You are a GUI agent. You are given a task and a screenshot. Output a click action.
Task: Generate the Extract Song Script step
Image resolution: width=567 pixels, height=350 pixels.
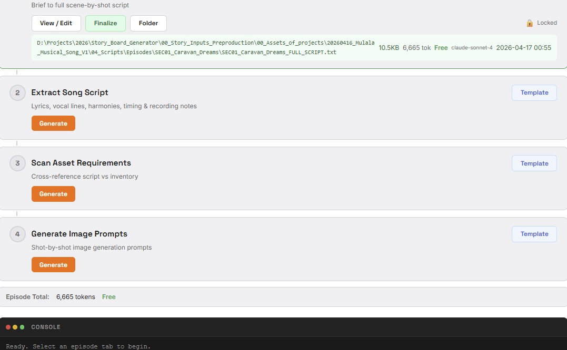pyautogui.click(x=53, y=123)
